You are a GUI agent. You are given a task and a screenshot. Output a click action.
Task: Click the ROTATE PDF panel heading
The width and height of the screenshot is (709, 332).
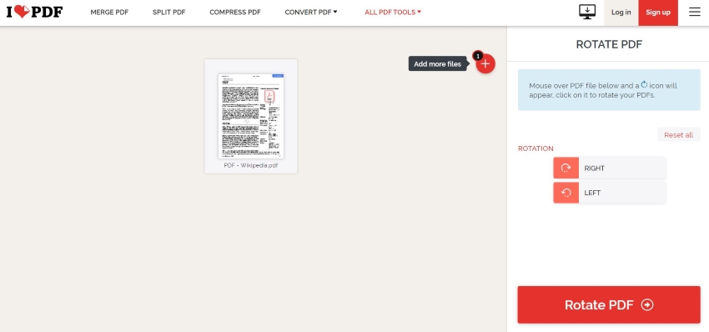[x=609, y=44]
